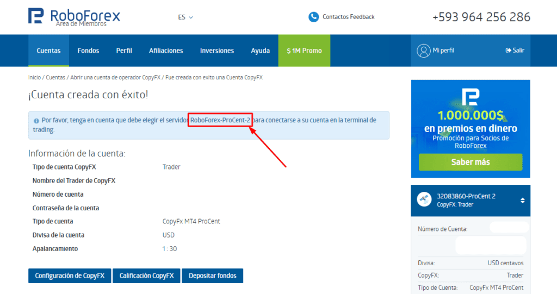Click the phone contact icon
557x294 pixels.
coord(313,17)
